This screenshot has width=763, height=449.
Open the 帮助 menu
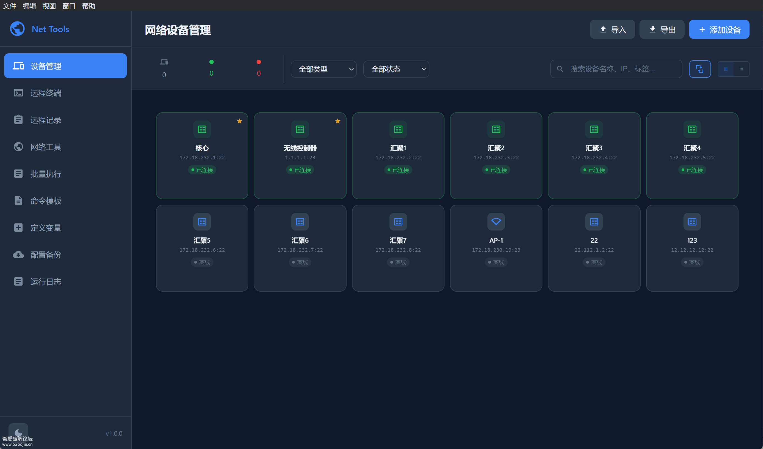88,6
